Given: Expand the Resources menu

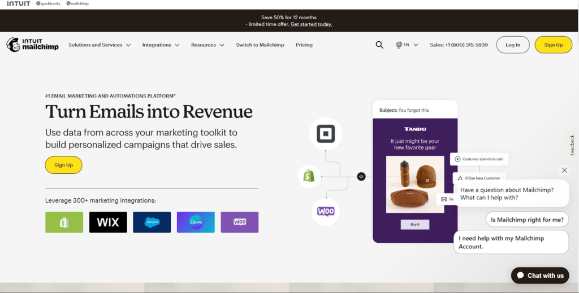Looking at the screenshot, I should 208,45.
